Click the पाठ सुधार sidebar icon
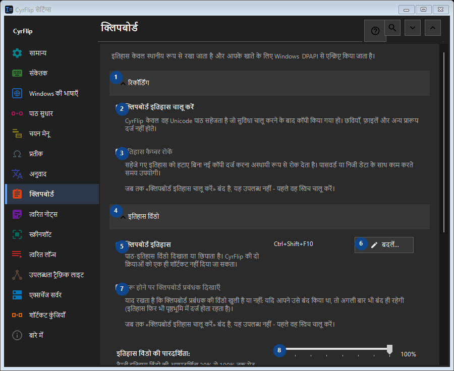454x371 pixels. [x=17, y=113]
